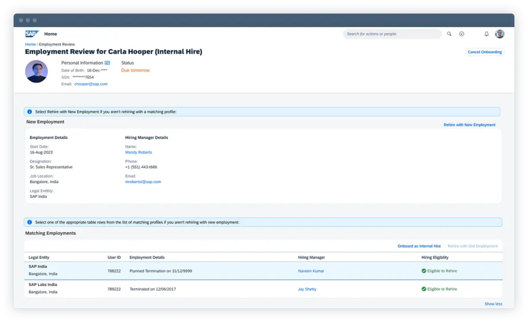Click the Eligible to Rehire checkmark for SAP India
This screenshot has width=528, height=322.
423,271
